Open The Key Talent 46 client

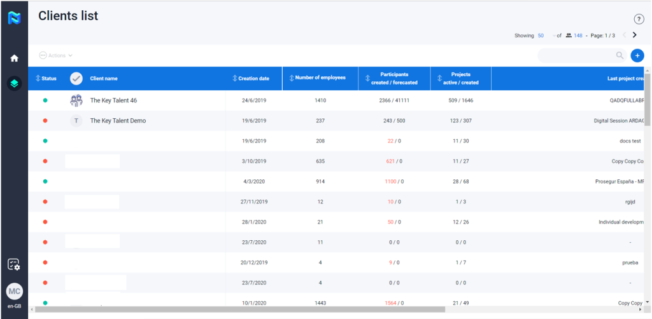113,100
